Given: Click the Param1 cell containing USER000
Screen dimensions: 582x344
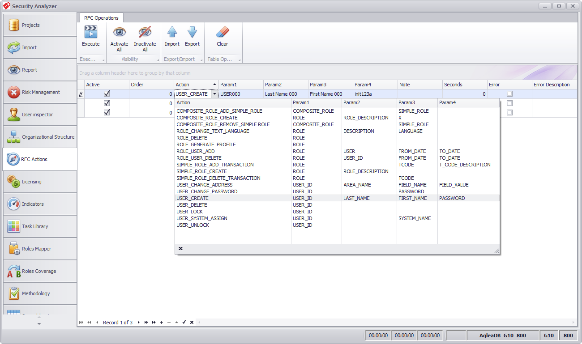Looking at the screenshot, I should click(x=241, y=94).
